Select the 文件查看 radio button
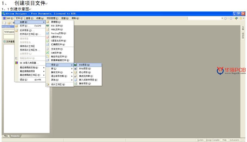The width and height of the screenshot is (247, 142). point(5,41)
